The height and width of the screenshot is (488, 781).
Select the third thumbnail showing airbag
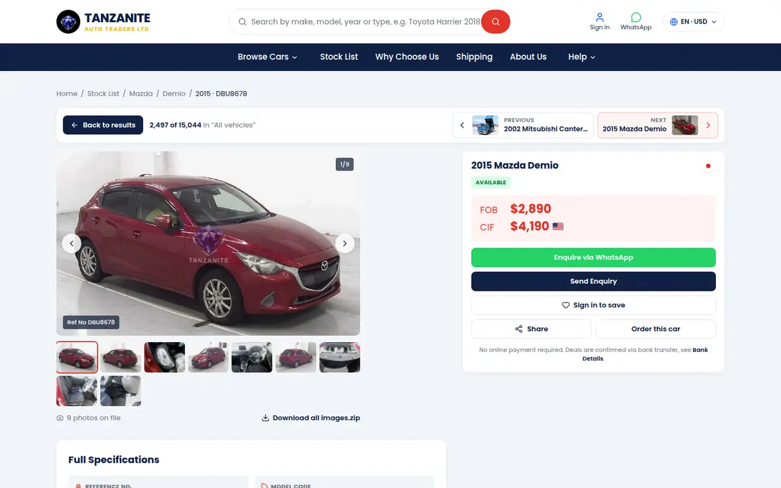[165, 357]
